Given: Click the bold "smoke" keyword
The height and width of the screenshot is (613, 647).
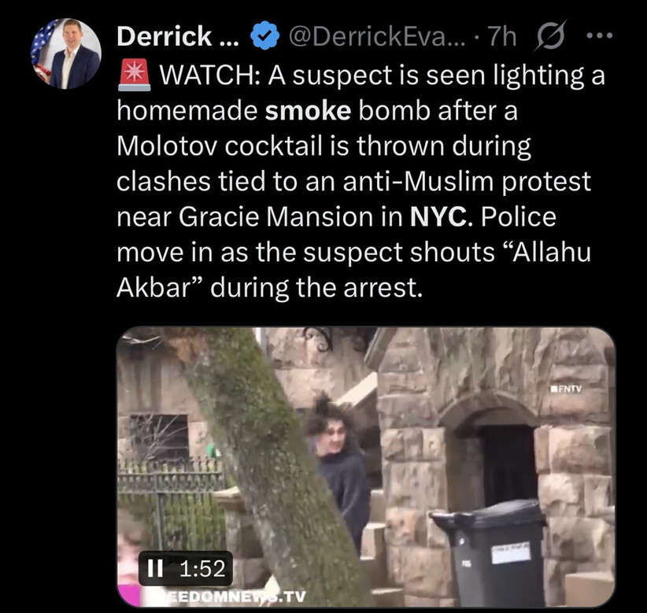Looking at the screenshot, I should [308, 112].
